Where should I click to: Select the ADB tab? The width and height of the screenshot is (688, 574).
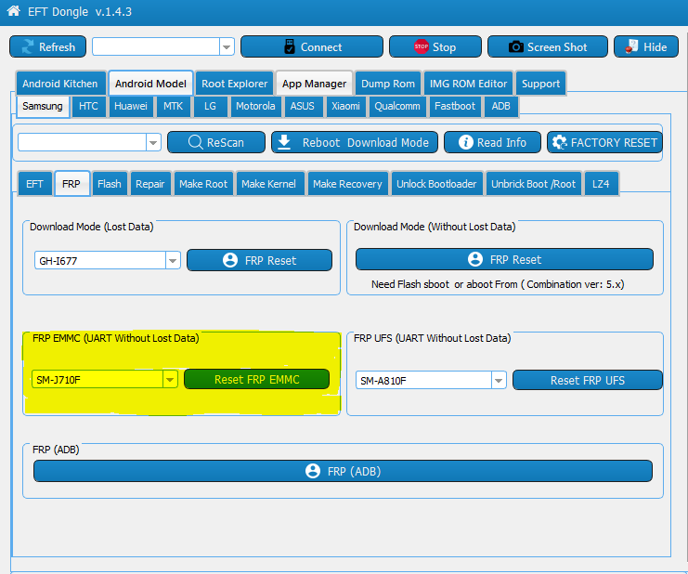point(501,106)
